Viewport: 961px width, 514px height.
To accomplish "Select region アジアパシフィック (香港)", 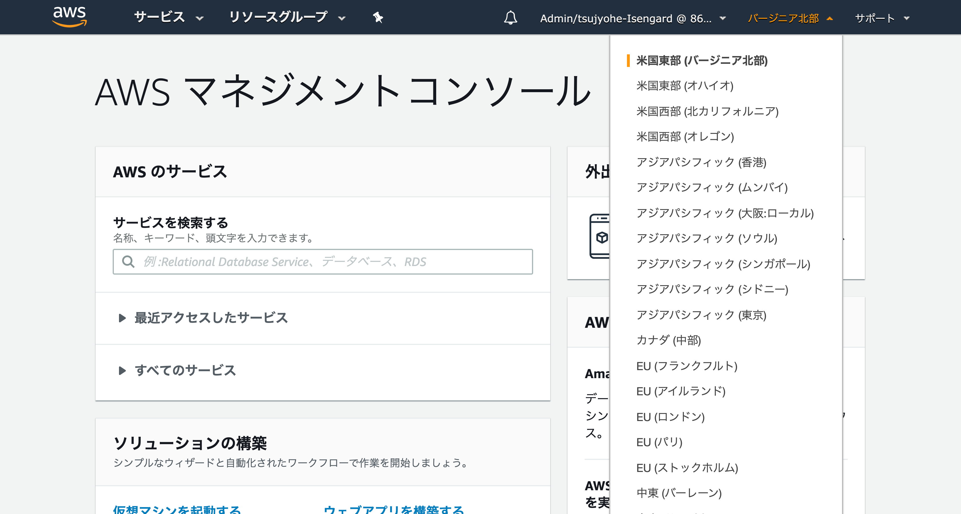I will [701, 162].
